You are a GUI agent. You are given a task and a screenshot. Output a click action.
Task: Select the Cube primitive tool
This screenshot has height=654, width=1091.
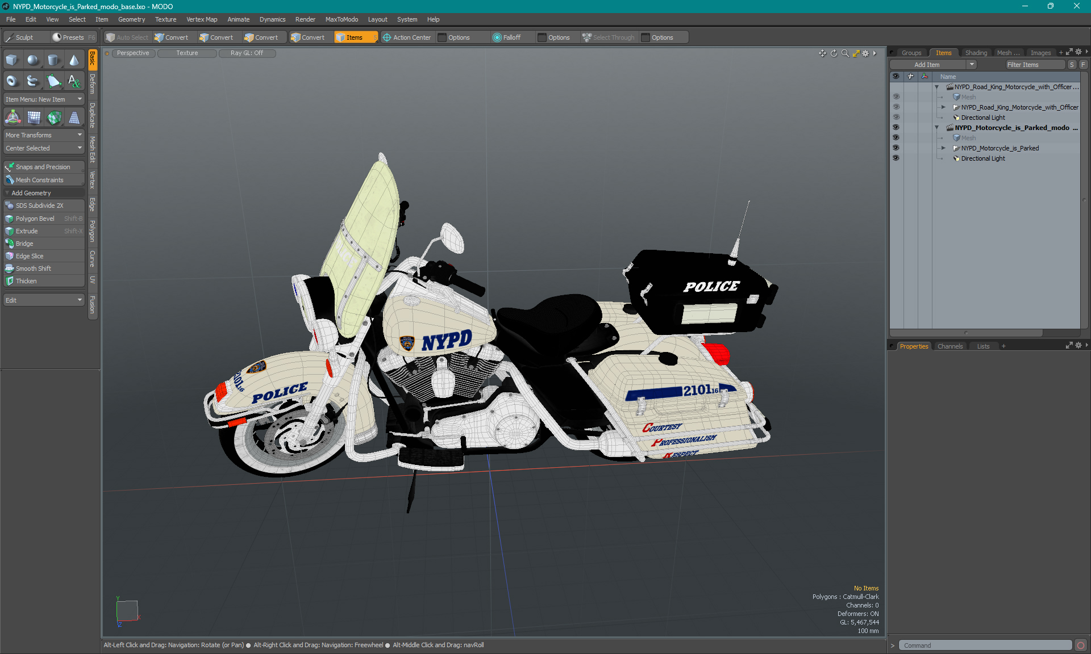12,60
